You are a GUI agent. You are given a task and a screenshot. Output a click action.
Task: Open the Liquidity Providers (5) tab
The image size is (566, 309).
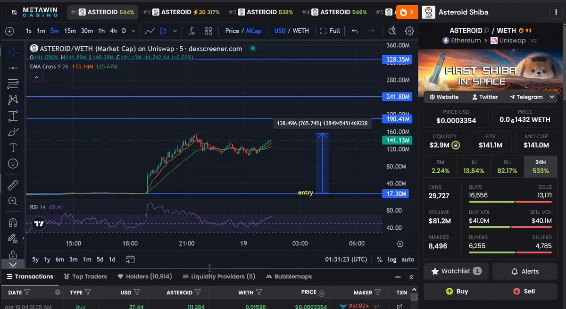point(219,276)
